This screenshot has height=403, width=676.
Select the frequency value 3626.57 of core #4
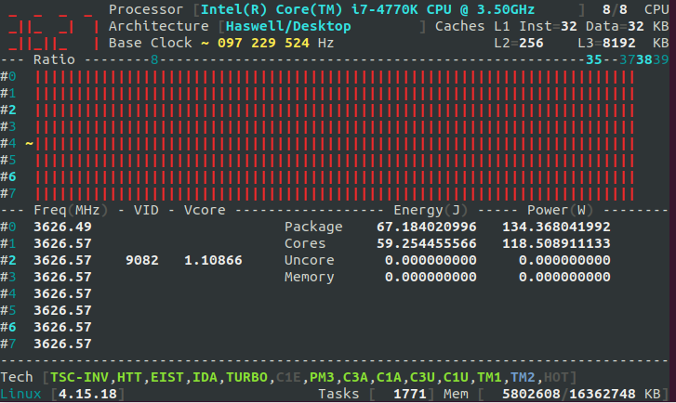click(x=62, y=293)
